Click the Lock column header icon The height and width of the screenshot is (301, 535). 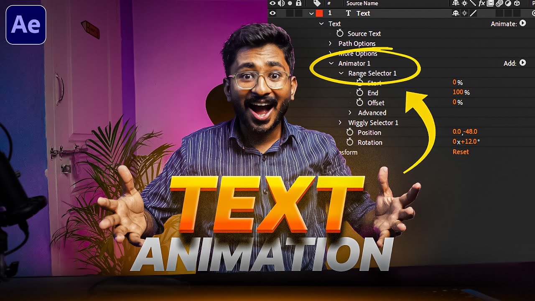[298, 3]
